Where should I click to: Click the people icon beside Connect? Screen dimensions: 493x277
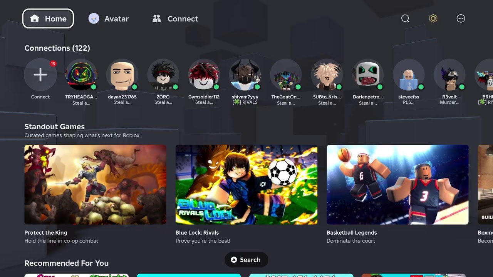coord(156,18)
